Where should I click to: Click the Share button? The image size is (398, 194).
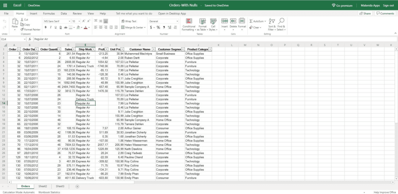(365, 13)
